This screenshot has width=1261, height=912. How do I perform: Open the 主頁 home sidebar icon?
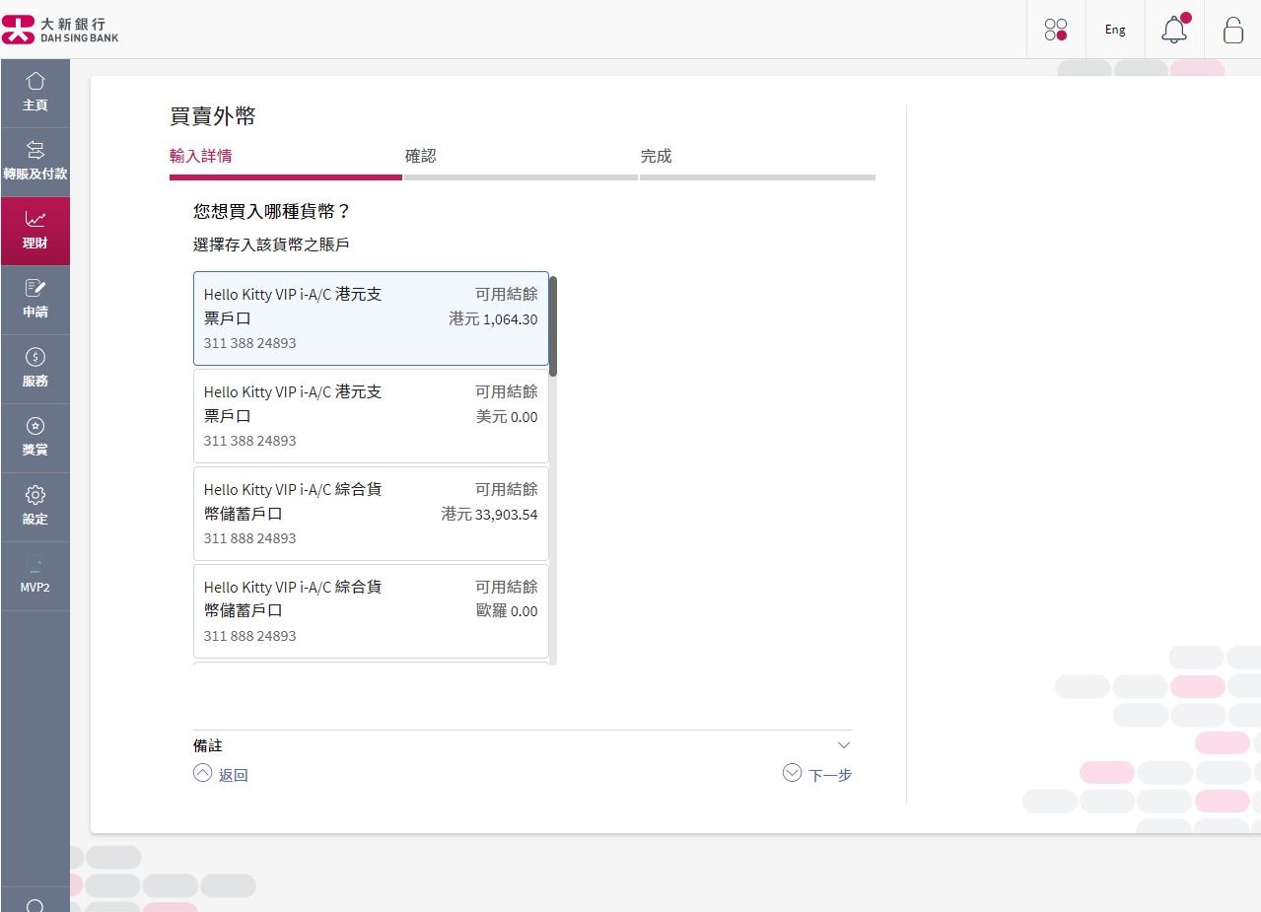(x=35, y=92)
